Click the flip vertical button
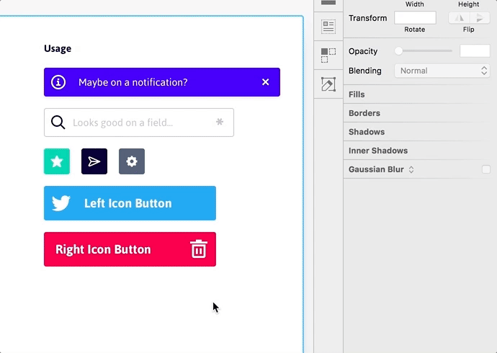This screenshot has width=497, height=353. 480,18
